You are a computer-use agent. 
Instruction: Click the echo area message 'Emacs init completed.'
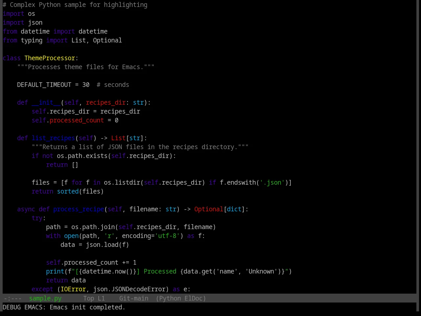click(87, 307)
